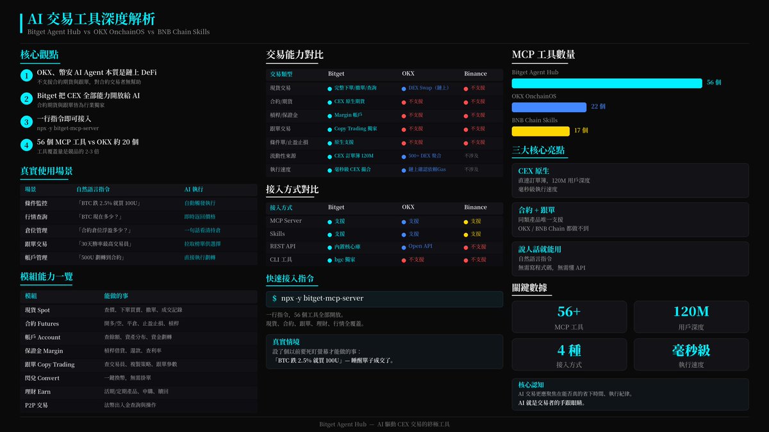Click the numbered circle 3 beside 一行指令即可接入
Screen dimensions: 769x432
[26, 122]
